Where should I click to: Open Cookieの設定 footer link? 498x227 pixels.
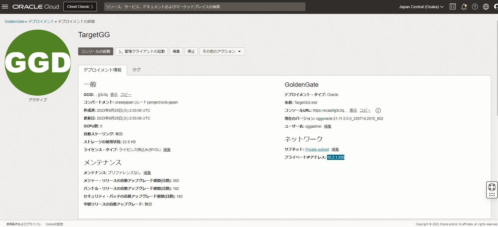[x=54, y=224]
